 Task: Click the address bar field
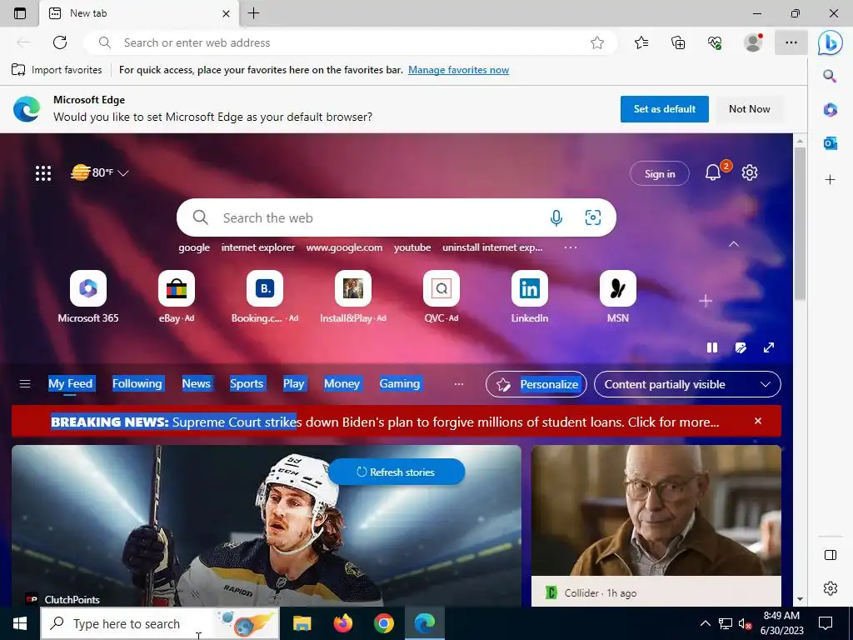(351, 42)
